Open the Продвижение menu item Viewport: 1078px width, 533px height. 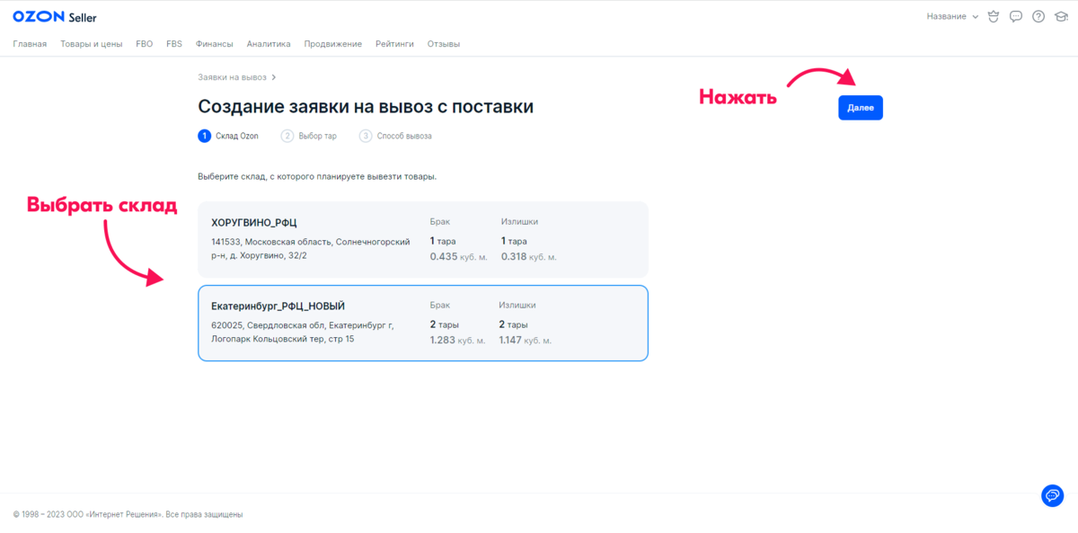[x=332, y=43]
